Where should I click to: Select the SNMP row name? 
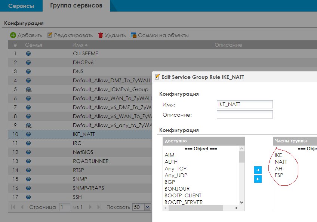[x=80, y=179]
